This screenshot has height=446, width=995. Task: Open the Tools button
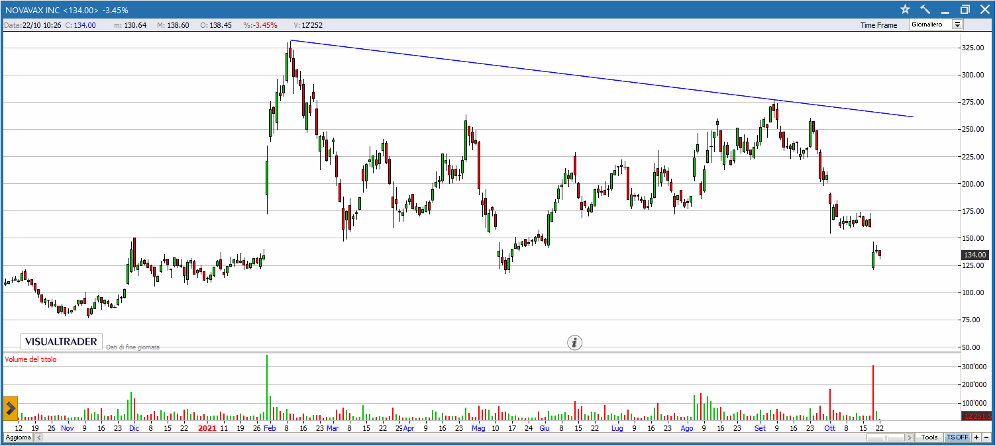929,437
